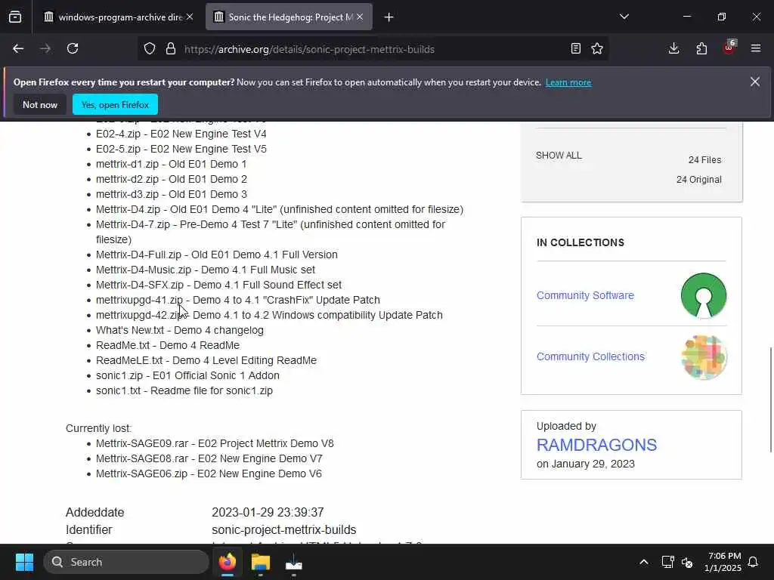Close the Sonic the Hedgehog tab

(360, 17)
